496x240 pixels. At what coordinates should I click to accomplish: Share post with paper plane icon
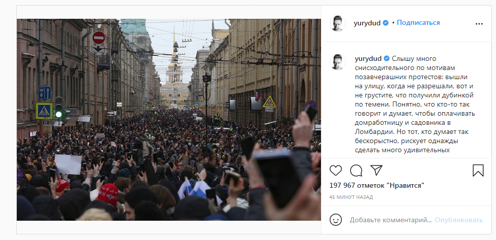(x=376, y=170)
